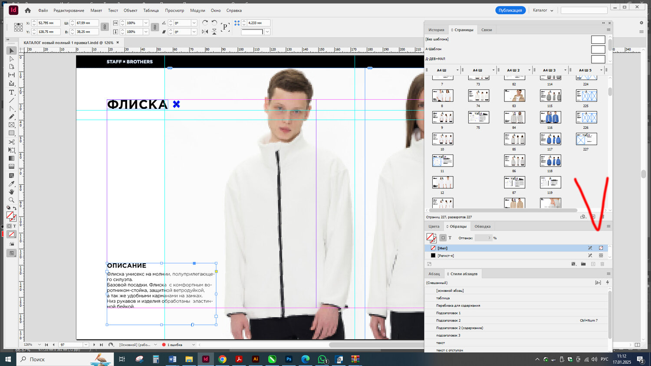Open the Каталог workspace dropdown
This screenshot has height=366, width=651.
(x=543, y=10)
